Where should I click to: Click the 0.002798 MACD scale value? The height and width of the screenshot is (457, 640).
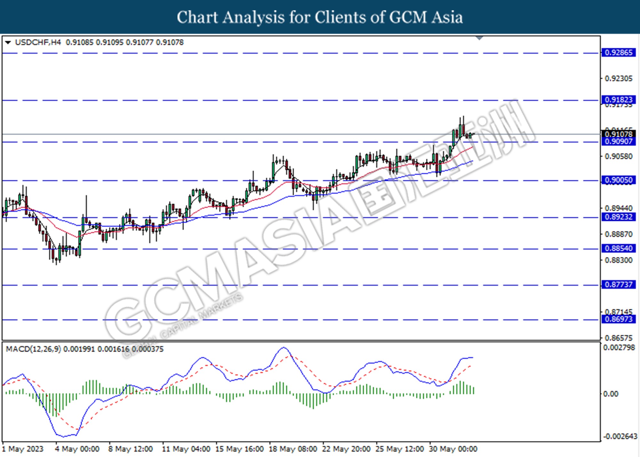tap(619, 348)
